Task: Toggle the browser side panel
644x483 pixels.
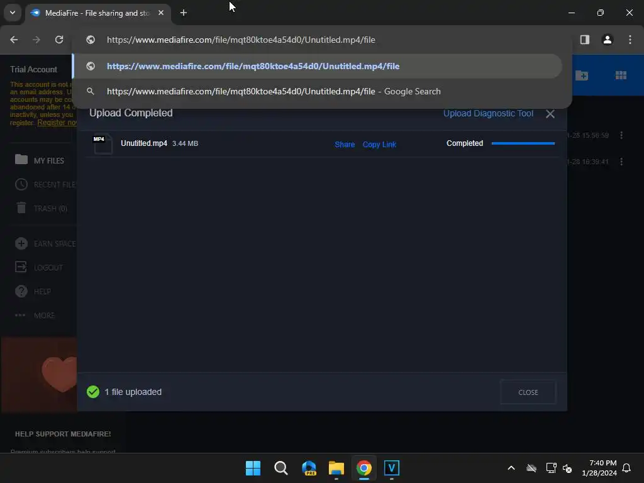Action: pos(584,40)
